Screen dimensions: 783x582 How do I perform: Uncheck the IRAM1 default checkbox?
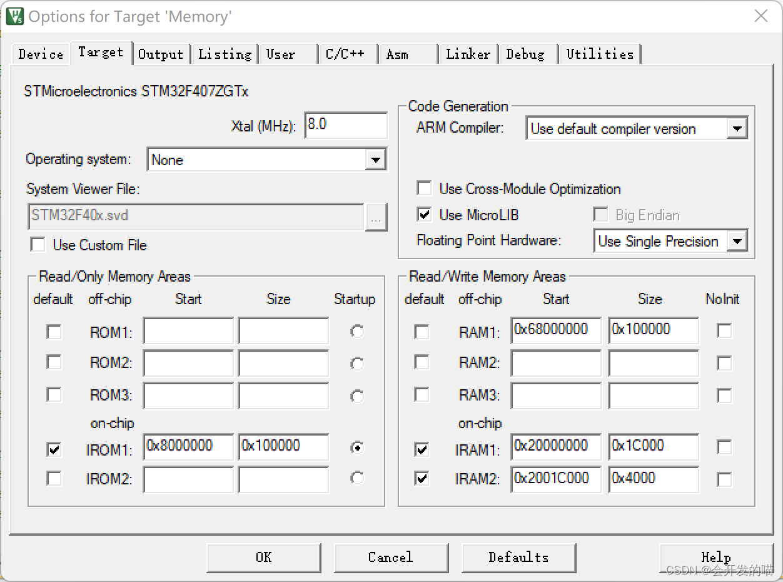click(422, 449)
